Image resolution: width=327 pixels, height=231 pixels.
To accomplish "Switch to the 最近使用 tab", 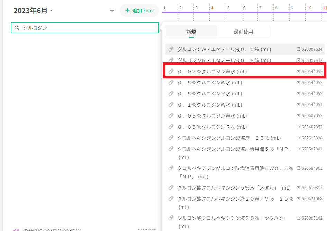I will [243, 32].
